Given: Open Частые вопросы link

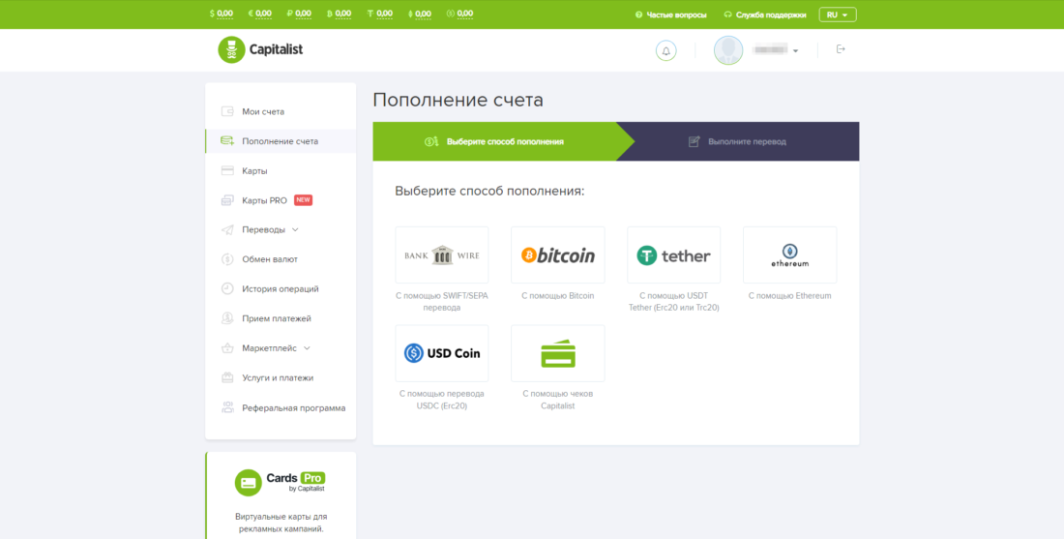Looking at the screenshot, I should (x=670, y=15).
